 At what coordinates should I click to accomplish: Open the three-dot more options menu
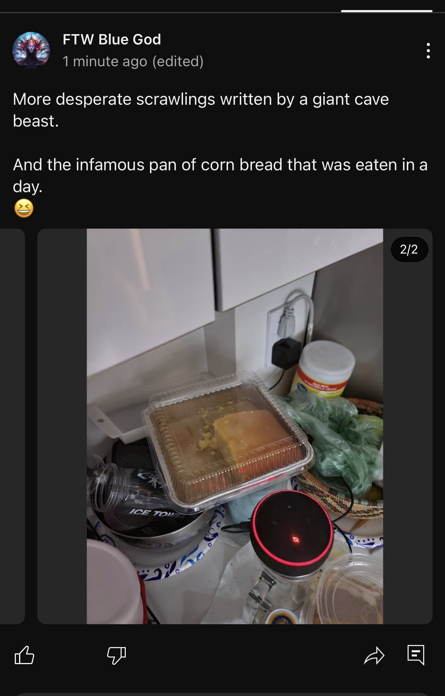tap(428, 51)
